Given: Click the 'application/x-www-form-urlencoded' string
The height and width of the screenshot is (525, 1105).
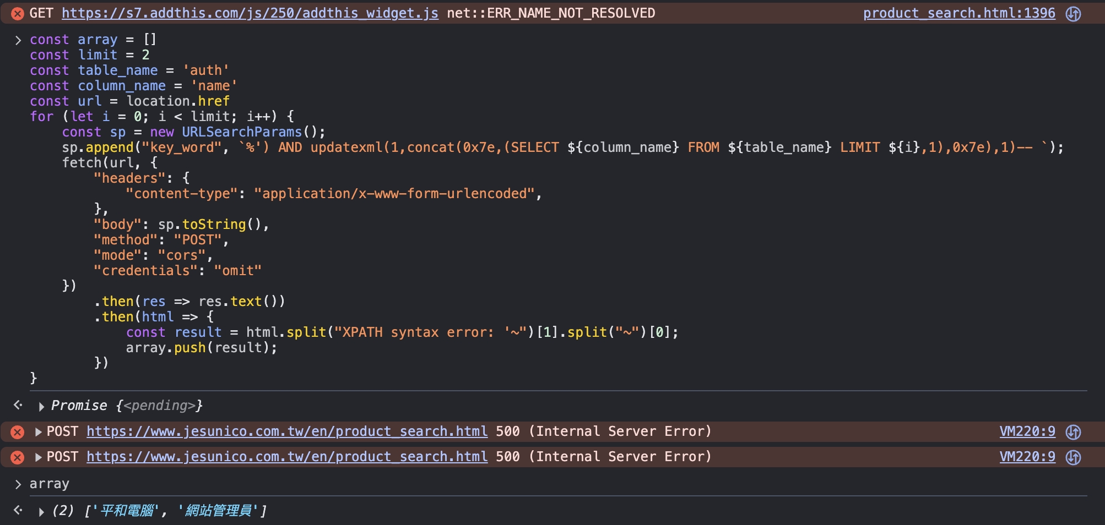Looking at the screenshot, I should coord(394,194).
